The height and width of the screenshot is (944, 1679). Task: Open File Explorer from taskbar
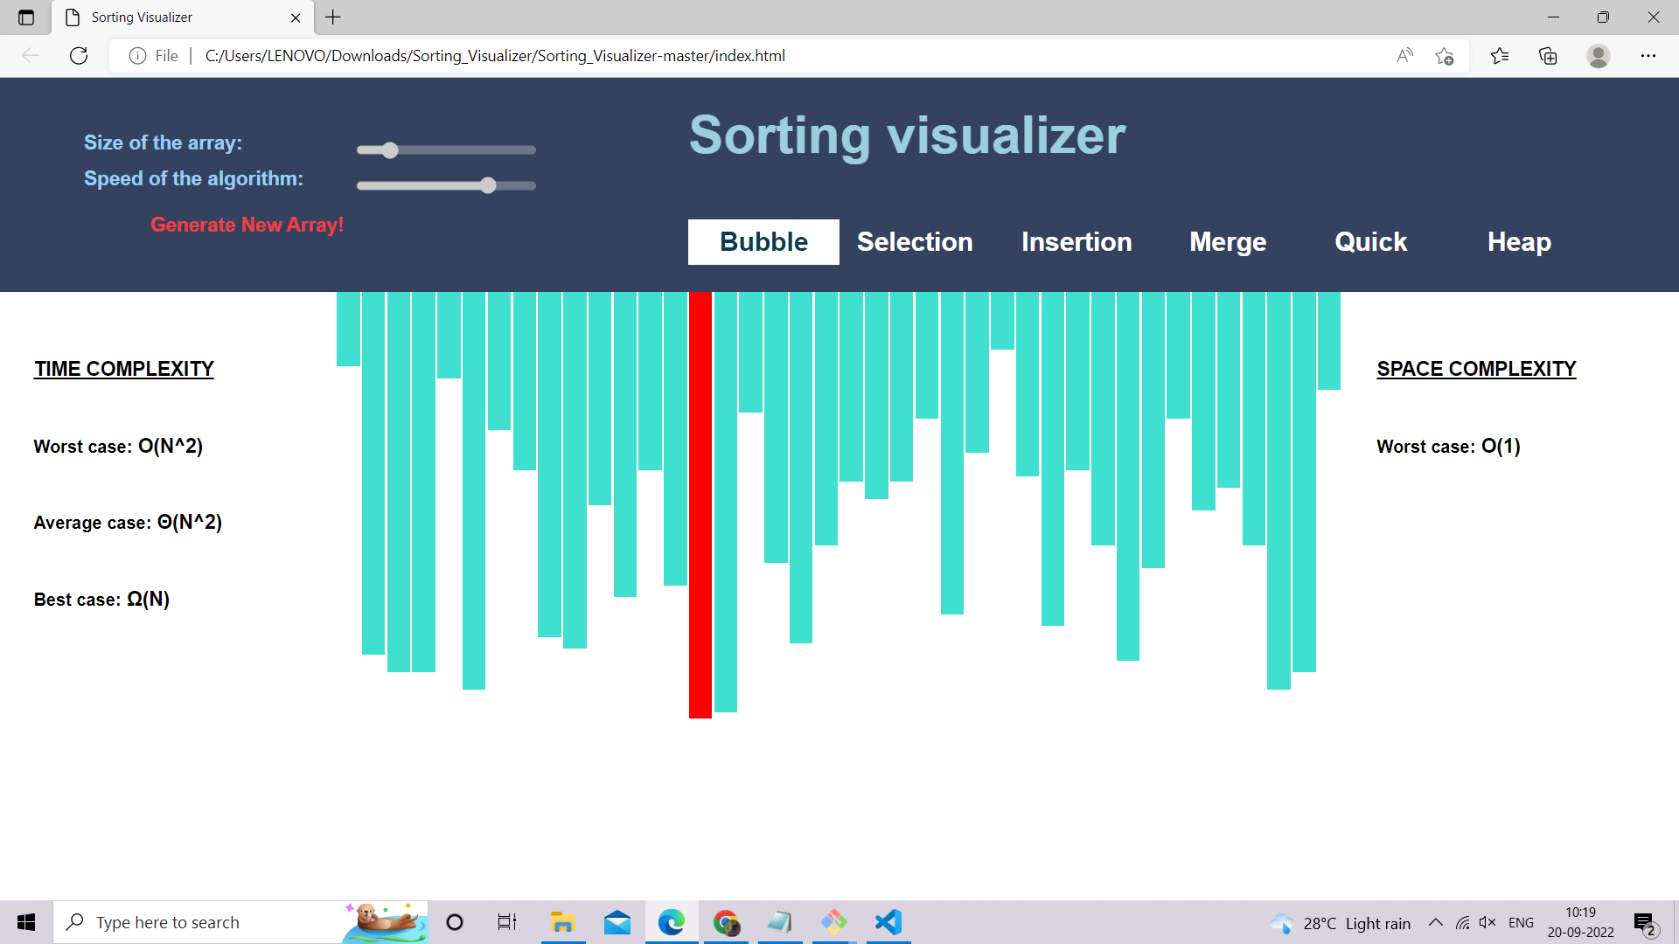[x=562, y=922]
